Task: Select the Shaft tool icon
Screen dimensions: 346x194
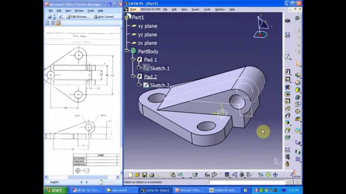Action: point(288,87)
